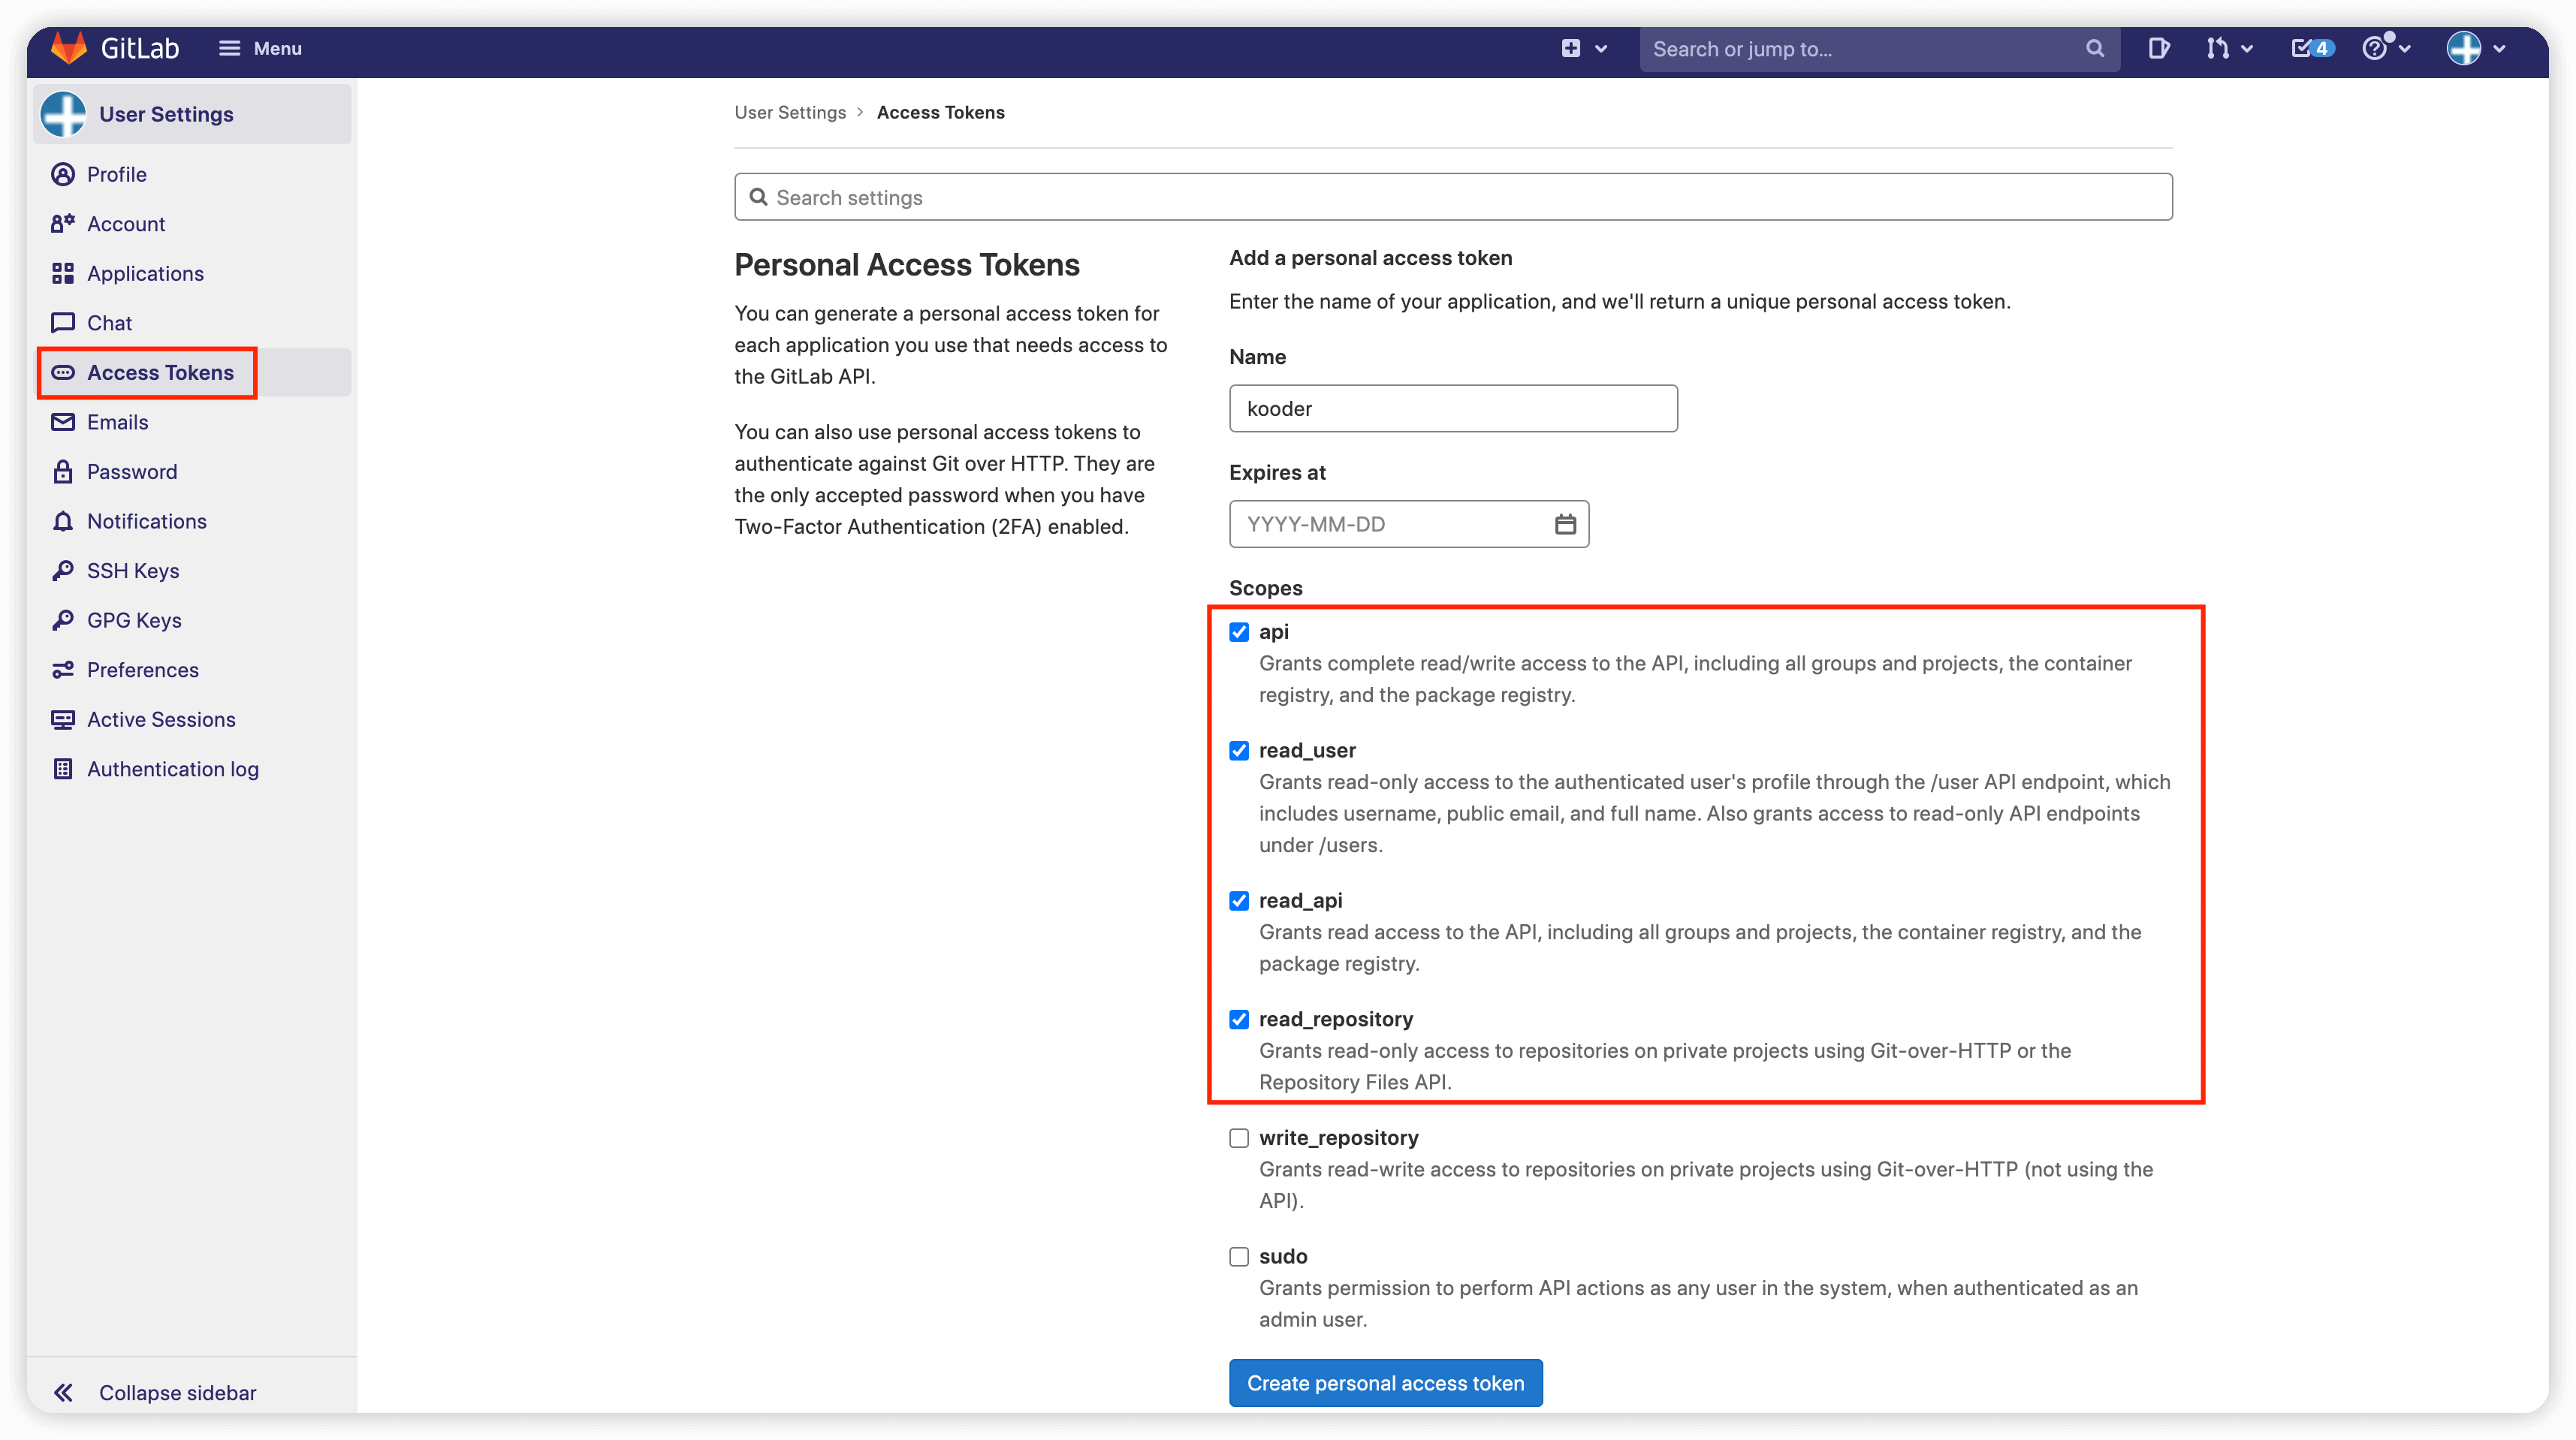Click the Account icon in sidebar

63,224
